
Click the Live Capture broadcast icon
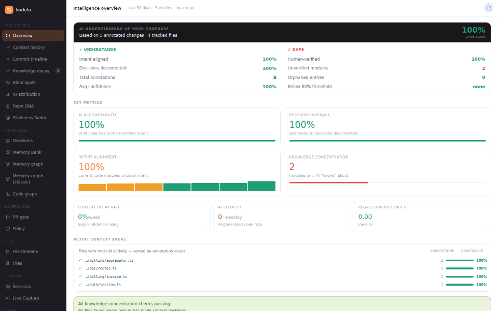[x=8, y=298]
